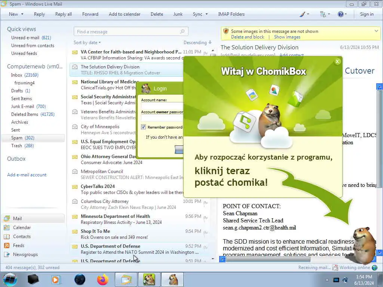Click the flag for Columbus City Attorney message
This screenshot has width=383, height=287.
[205, 203]
